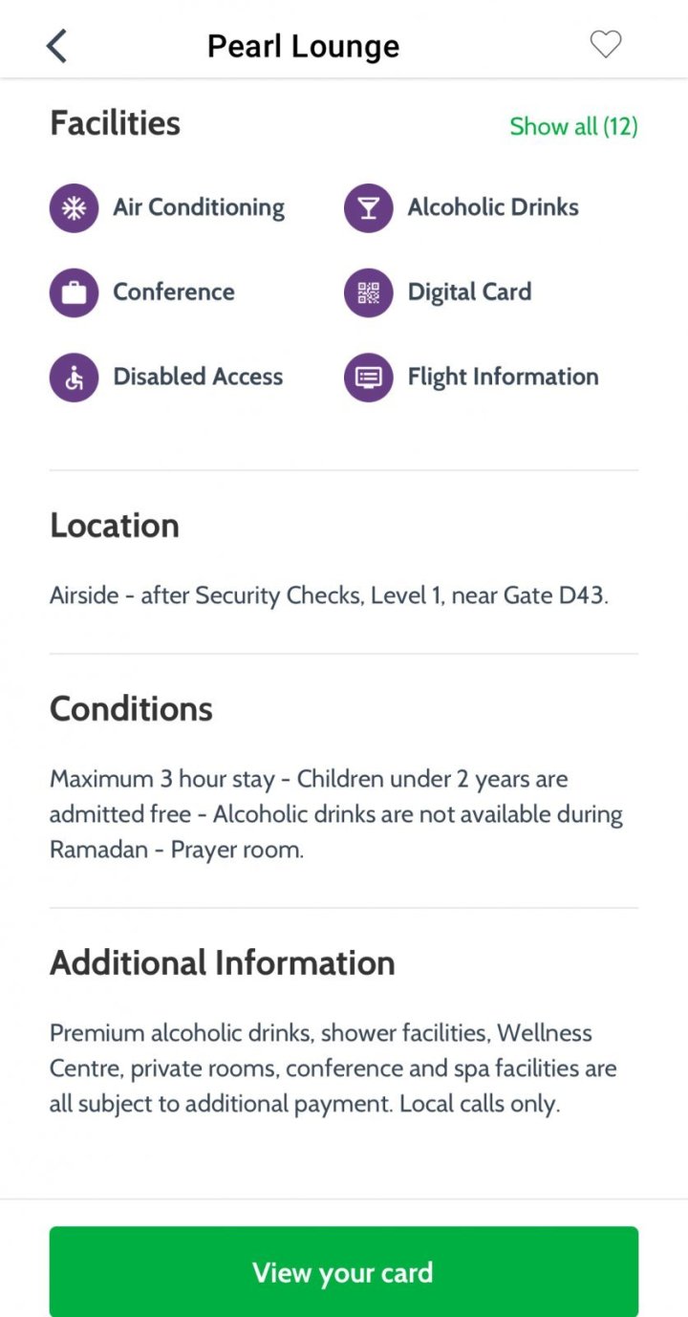Select the Alcoholic Drinks label
The height and width of the screenshot is (1317, 688).
coord(493,207)
